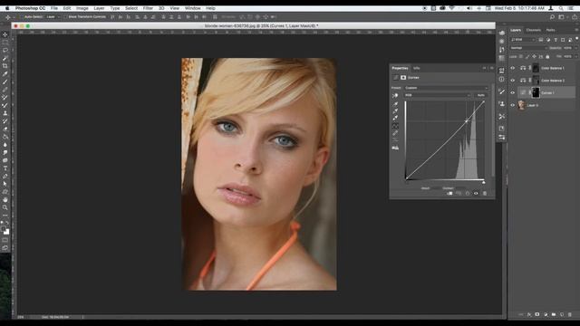
Task: Select the Crop tool
Action: (5, 66)
